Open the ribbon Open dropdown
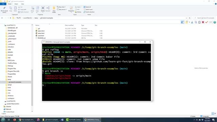 click(78, 7)
